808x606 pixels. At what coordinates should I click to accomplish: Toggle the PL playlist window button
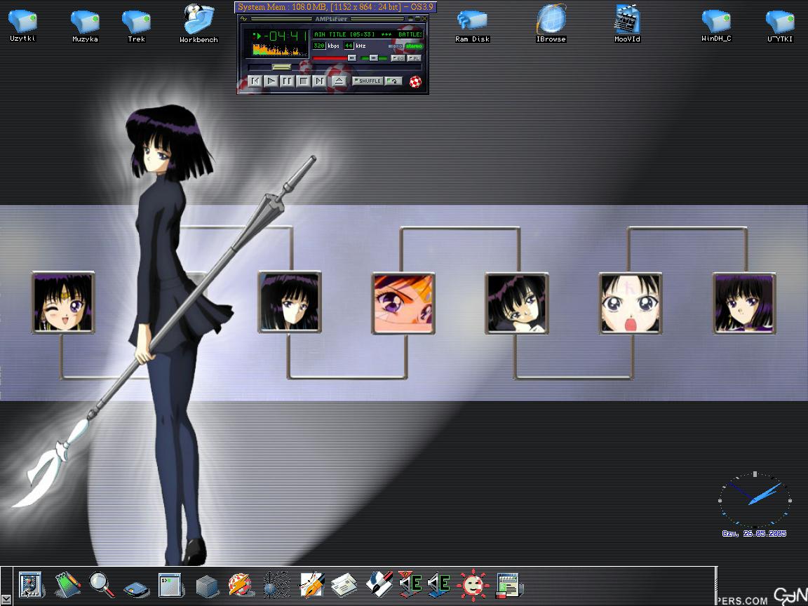[x=414, y=58]
